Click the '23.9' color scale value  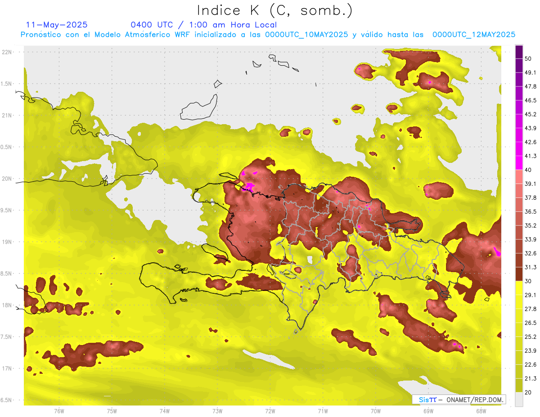[531, 350]
